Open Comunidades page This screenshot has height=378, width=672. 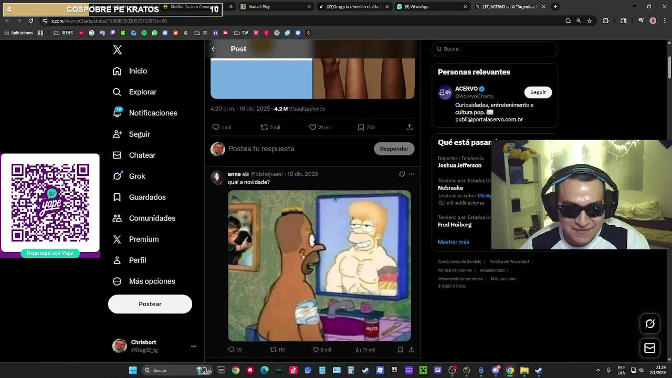(x=144, y=218)
